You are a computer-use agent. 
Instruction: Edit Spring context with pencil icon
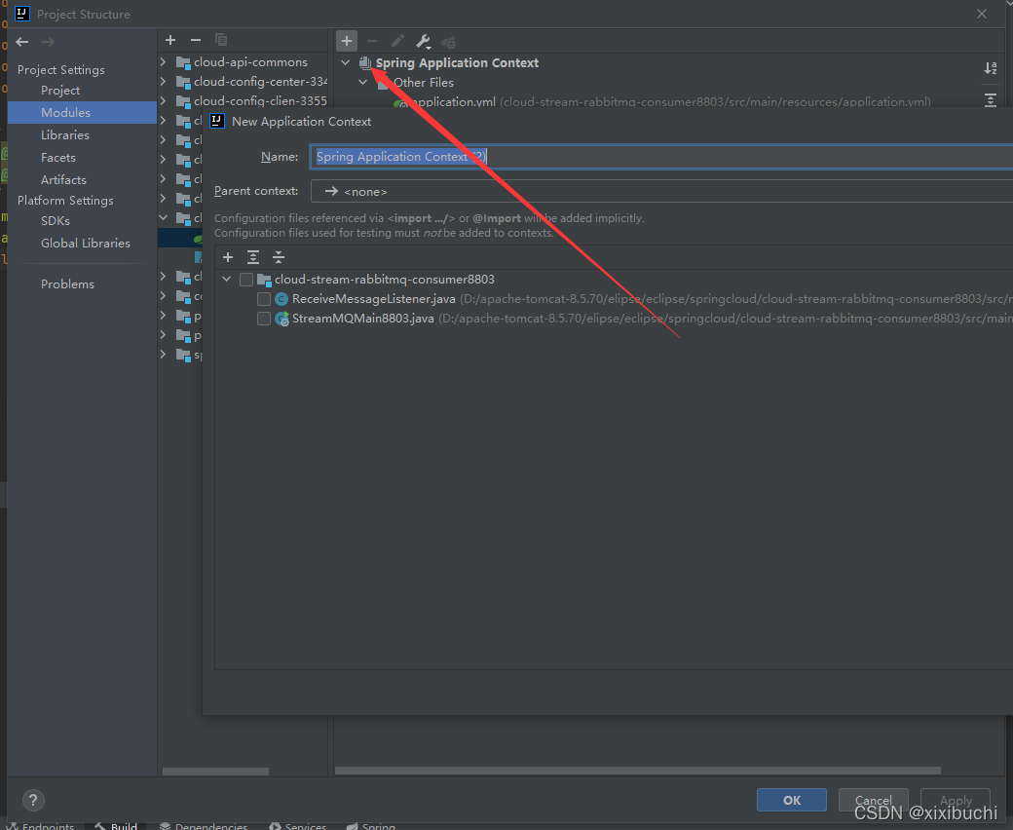[397, 41]
